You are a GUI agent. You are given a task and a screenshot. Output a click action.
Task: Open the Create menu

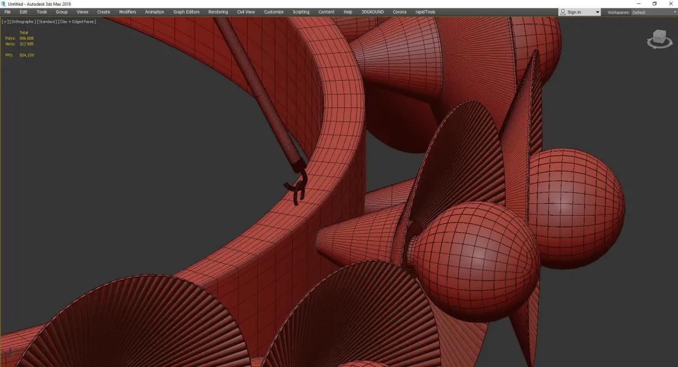coord(103,12)
